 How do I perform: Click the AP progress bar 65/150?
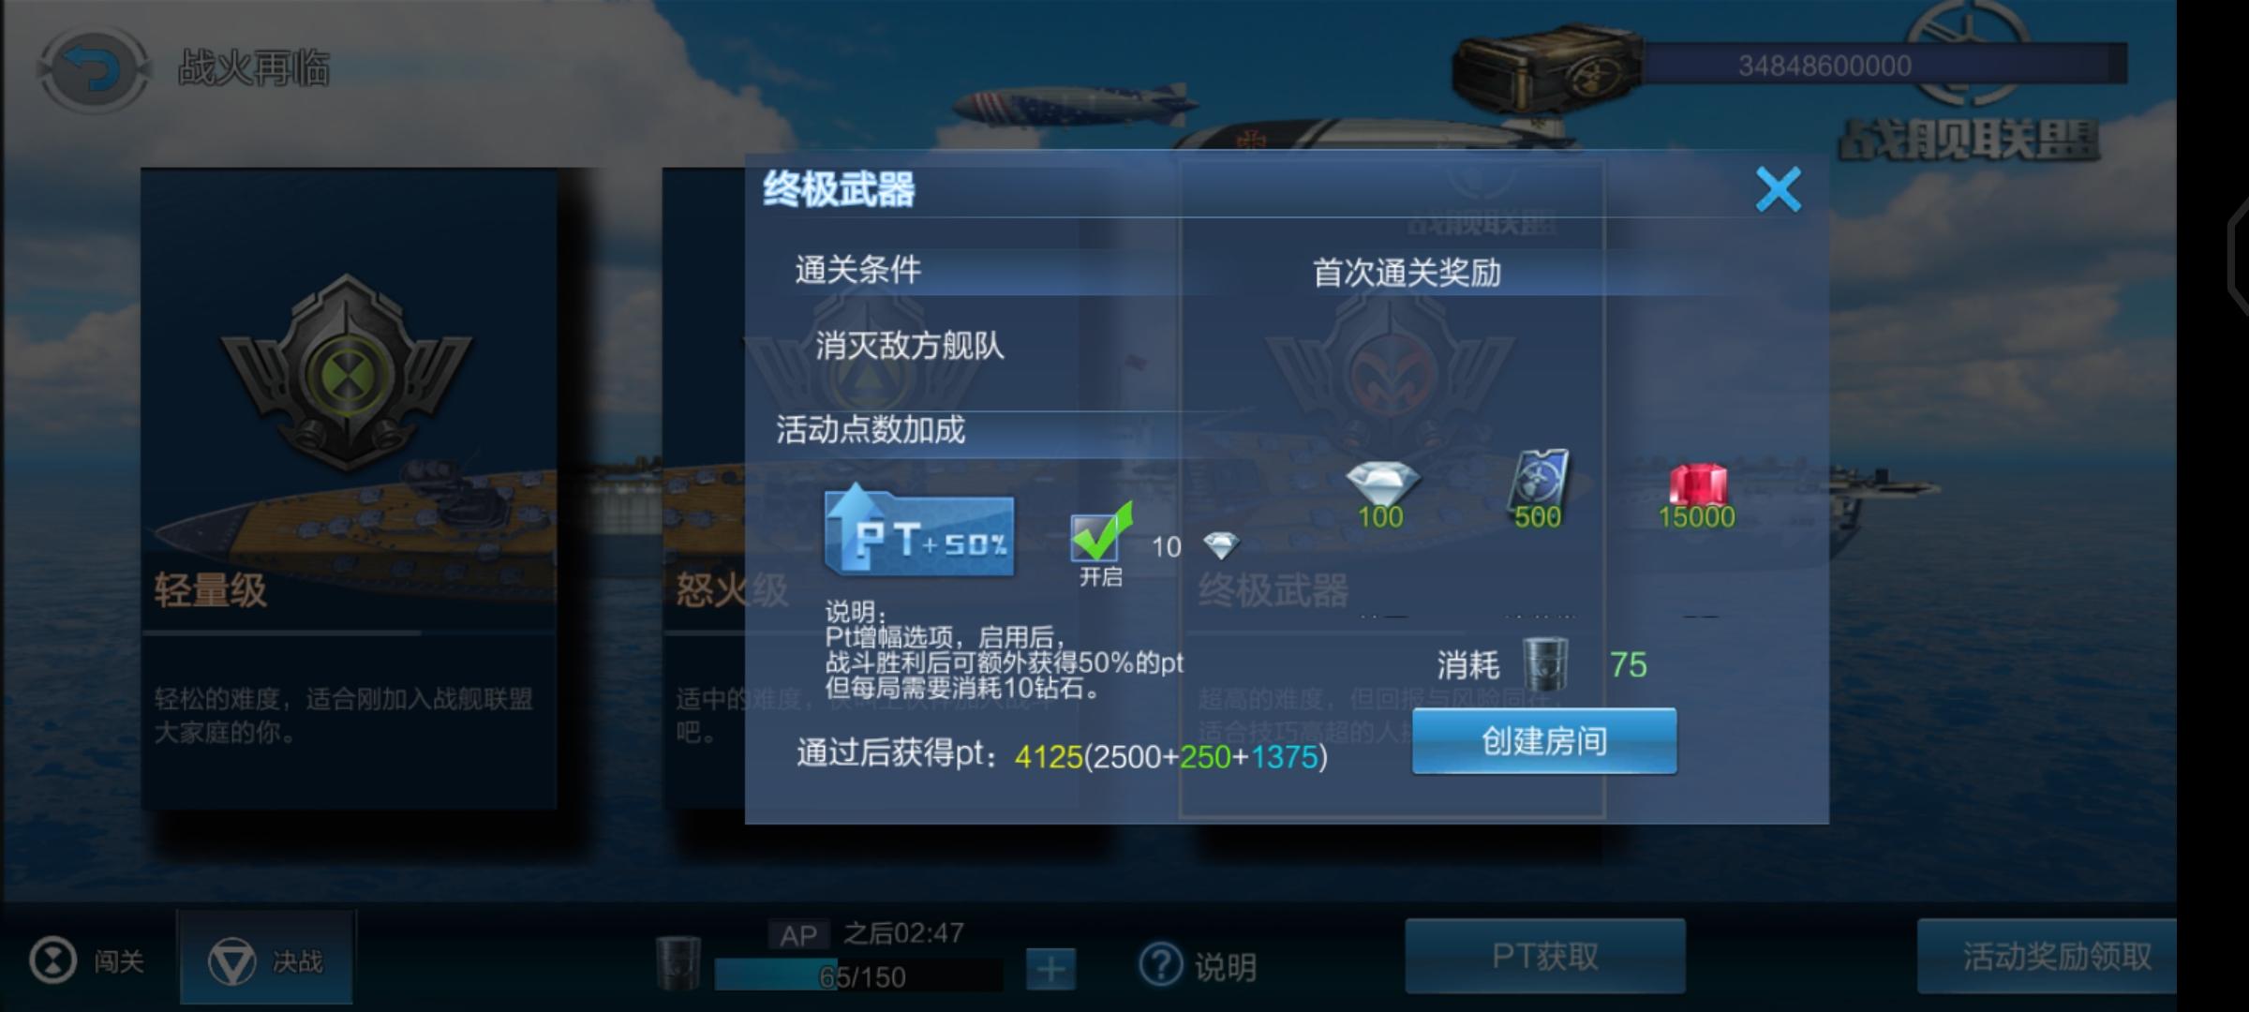click(x=858, y=975)
